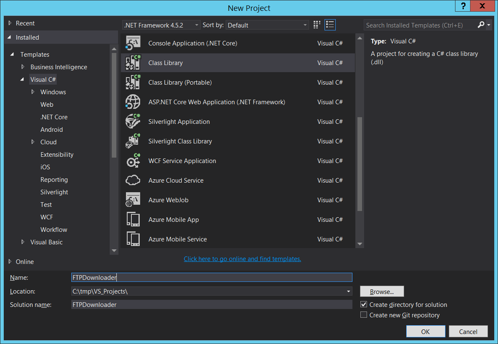The height and width of the screenshot is (344, 498).
Task: Click the category tree scrollbar thumb
Action: 114,105
